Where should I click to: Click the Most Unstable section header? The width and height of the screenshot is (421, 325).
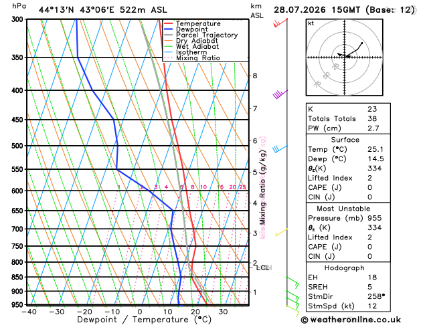point(343,209)
